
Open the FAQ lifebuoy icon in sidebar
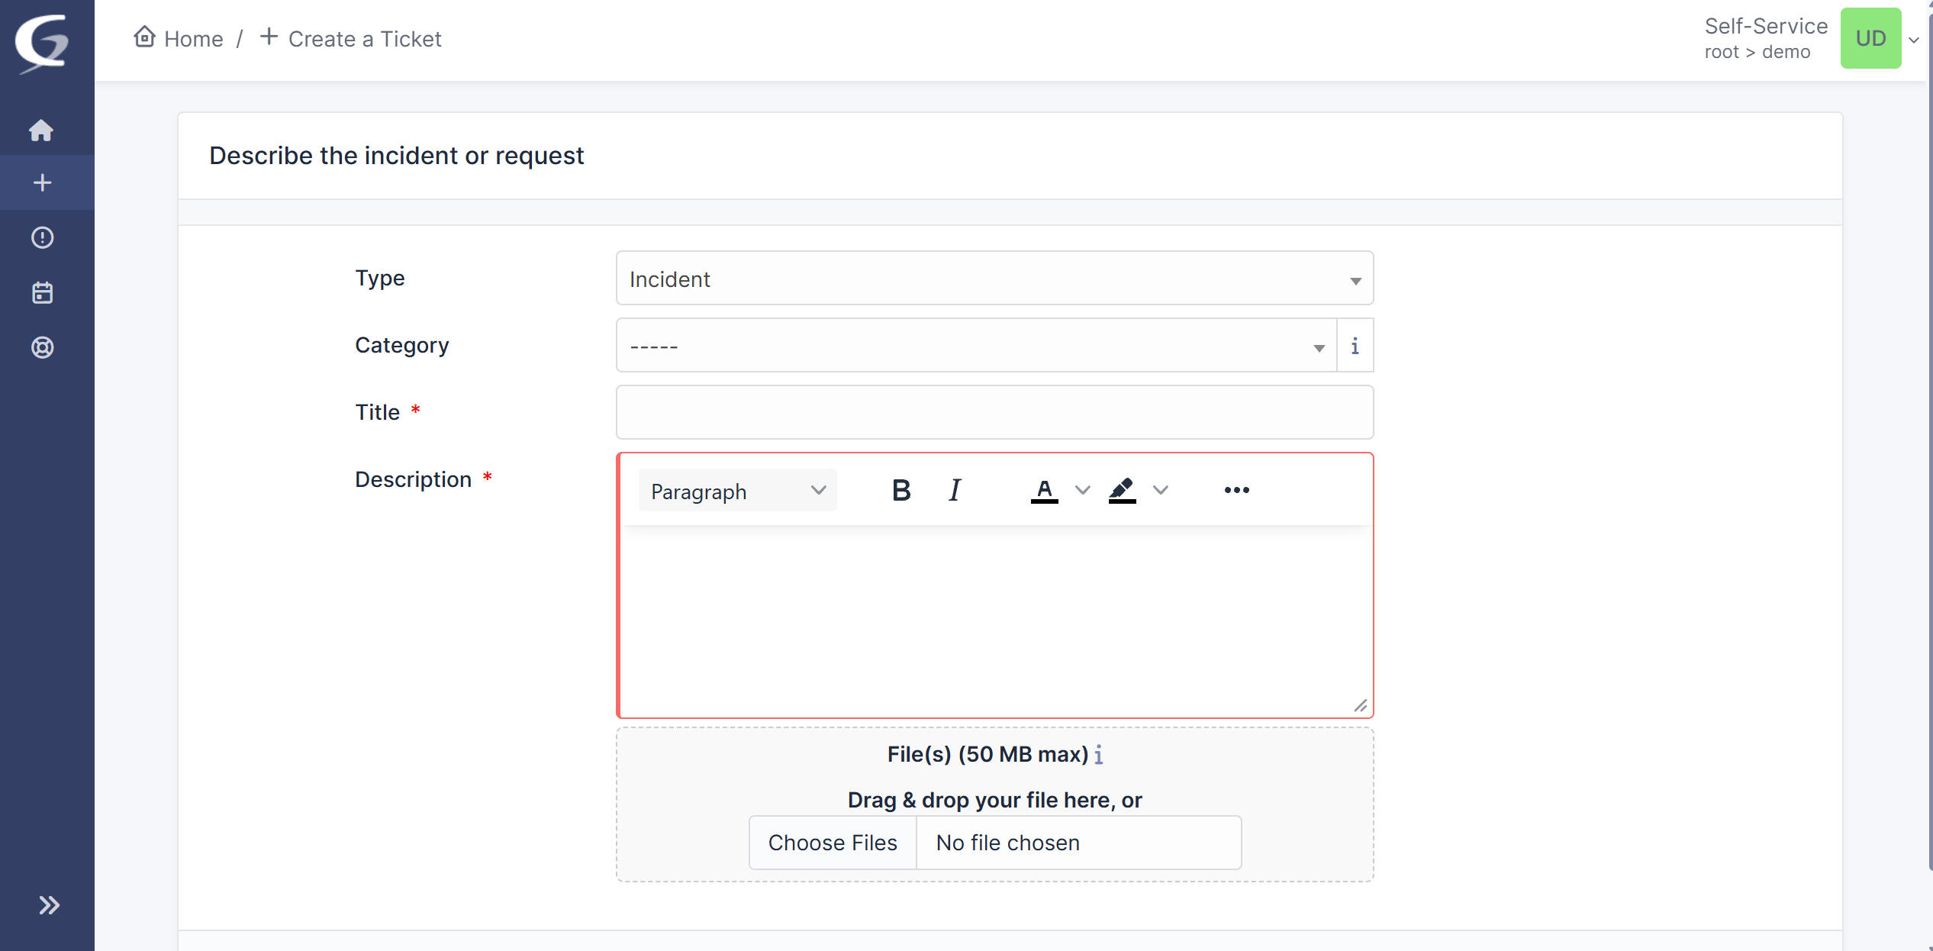point(42,348)
